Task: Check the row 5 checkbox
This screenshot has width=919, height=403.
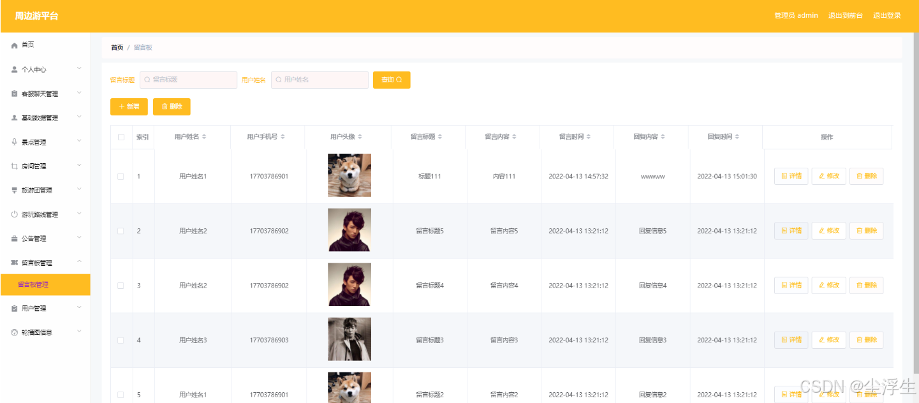Action: point(121,395)
